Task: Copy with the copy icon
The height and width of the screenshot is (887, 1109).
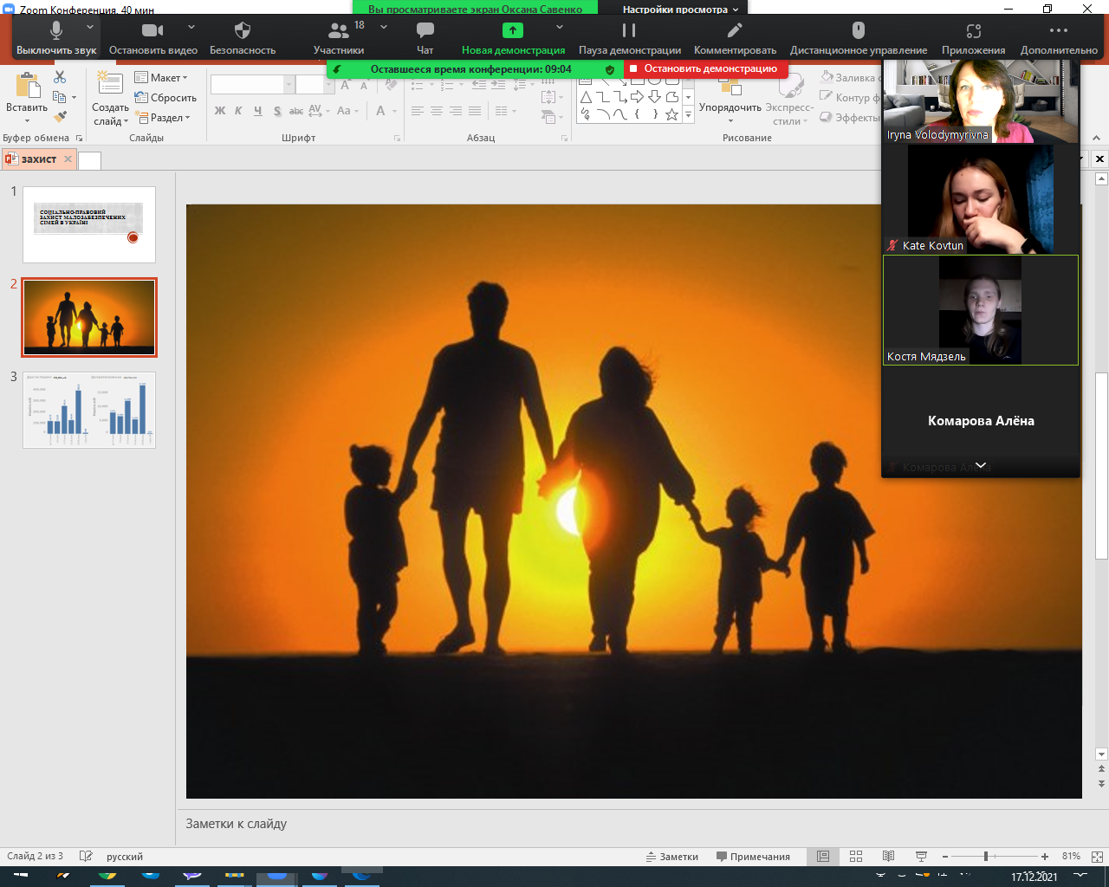Action: click(60, 97)
